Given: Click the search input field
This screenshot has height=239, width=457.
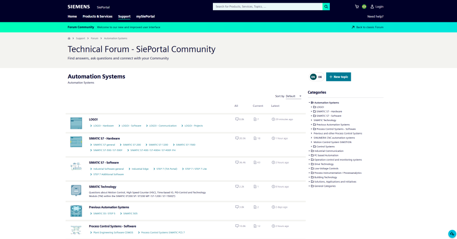Looking at the screenshot, I should point(267,7).
